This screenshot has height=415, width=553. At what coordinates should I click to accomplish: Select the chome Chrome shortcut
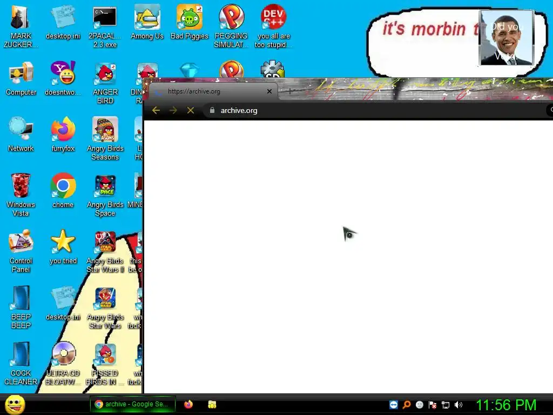tap(63, 191)
